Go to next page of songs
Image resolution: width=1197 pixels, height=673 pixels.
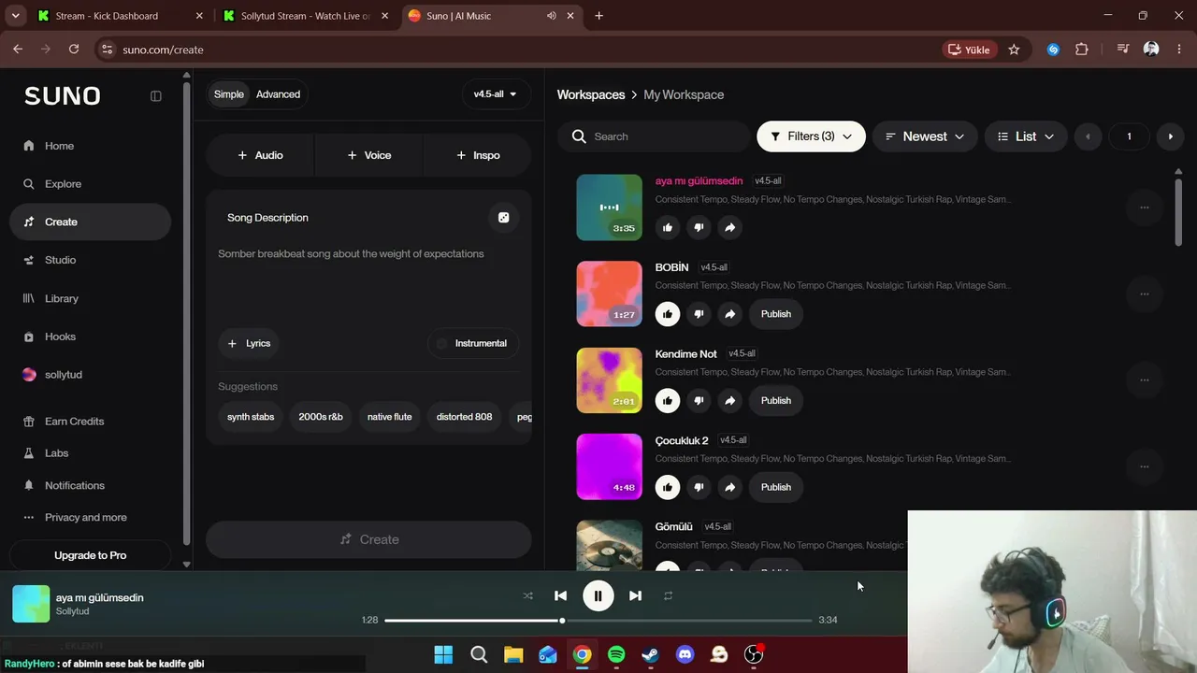1170,136
